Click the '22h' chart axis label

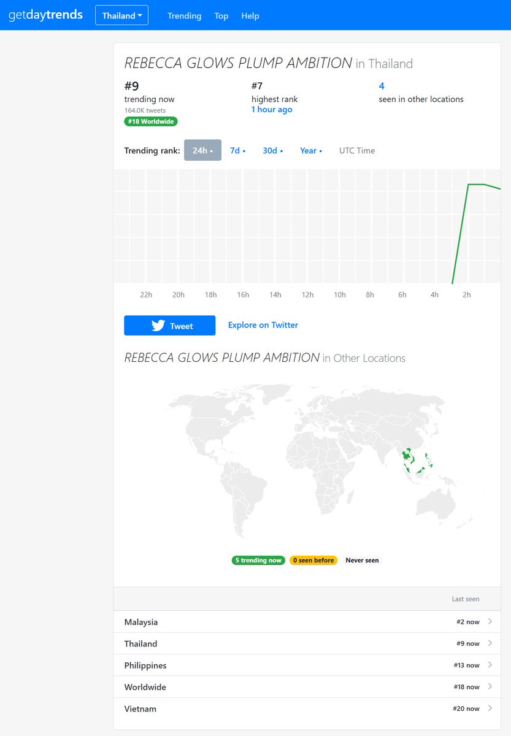point(146,295)
